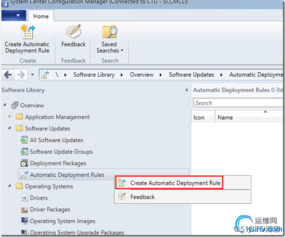Click Operating System Images icon

(25, 221)
